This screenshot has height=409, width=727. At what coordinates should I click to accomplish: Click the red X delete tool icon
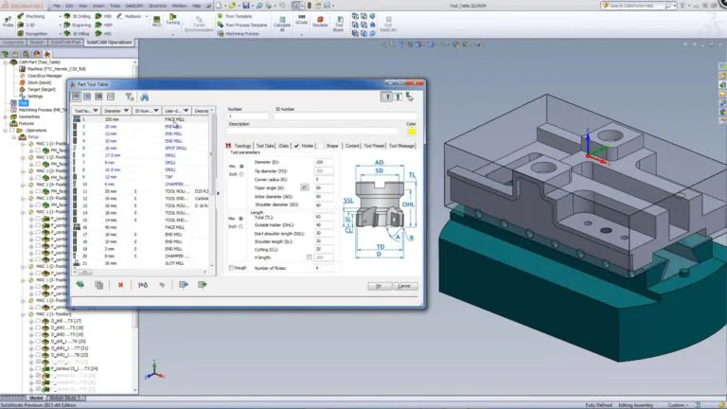click(x=120, y=285)
